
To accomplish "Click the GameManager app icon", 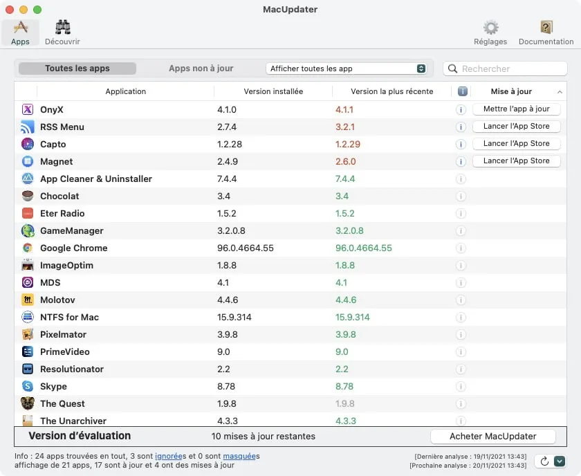I will (28, 230).
